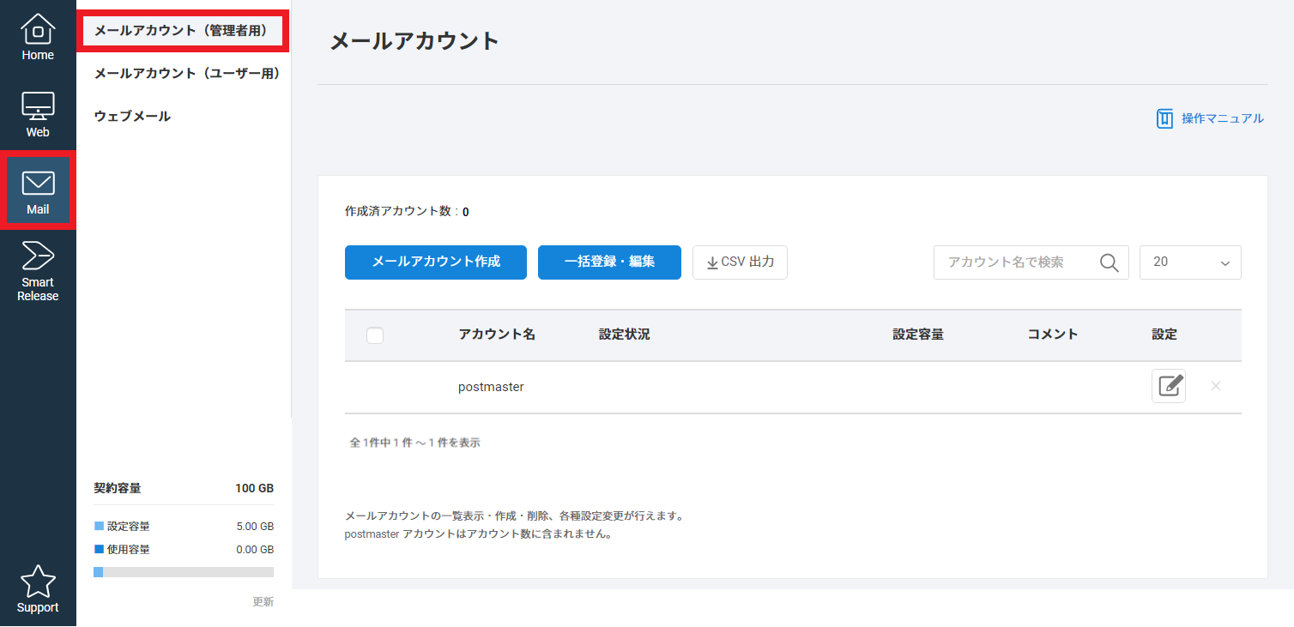This screenshot has height=627, width=1294.
Task: Click the storage capacity usage bar
Action: [184, 572]
